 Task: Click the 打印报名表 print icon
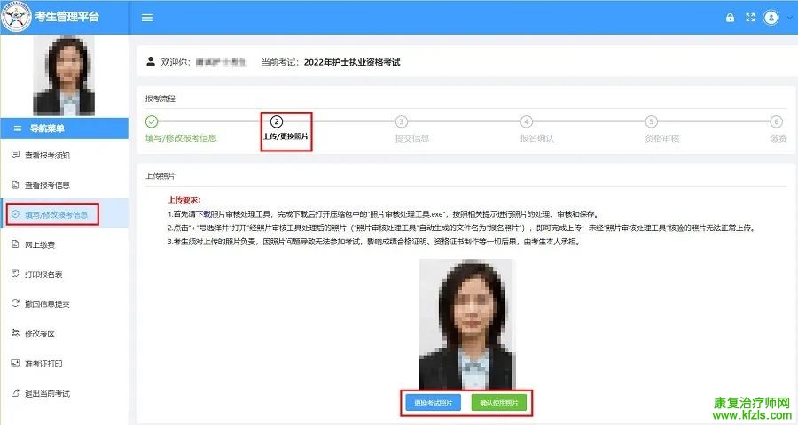pos(15,274)
